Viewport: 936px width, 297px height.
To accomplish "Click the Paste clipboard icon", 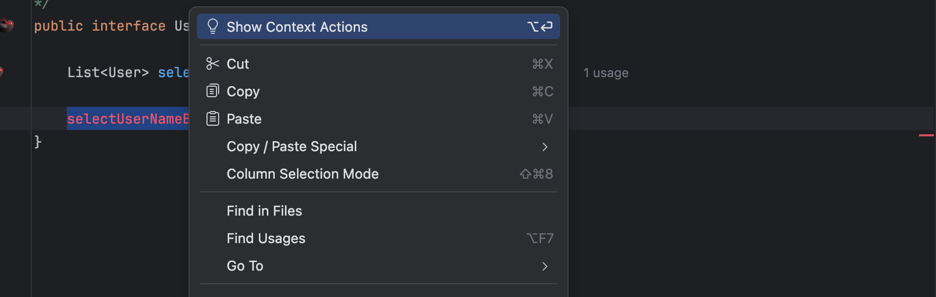I will [x=212, y=119].
